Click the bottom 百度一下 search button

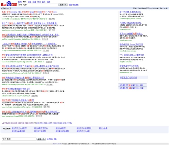coord(41,139)
